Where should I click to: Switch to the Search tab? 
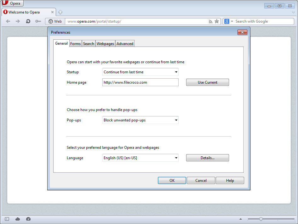(x=89, y=44)
